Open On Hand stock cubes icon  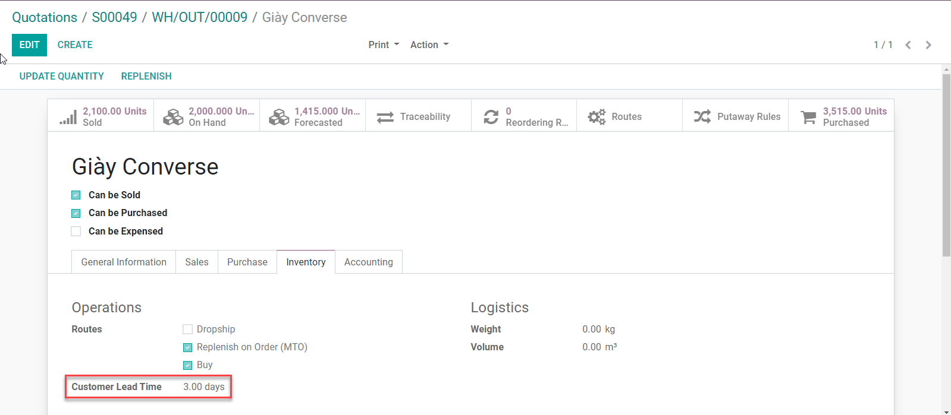[x=173, y=117]
